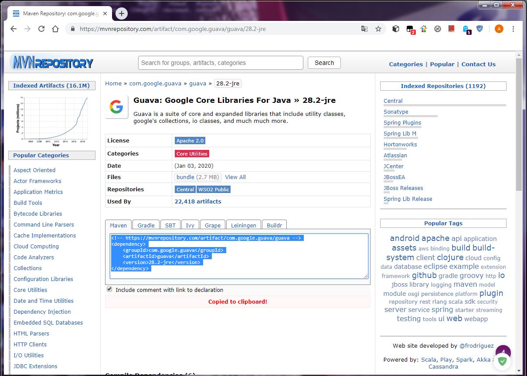This screenshot has width=527, height=376.
Task: Click the github popular tag
Action: [424, 275]
